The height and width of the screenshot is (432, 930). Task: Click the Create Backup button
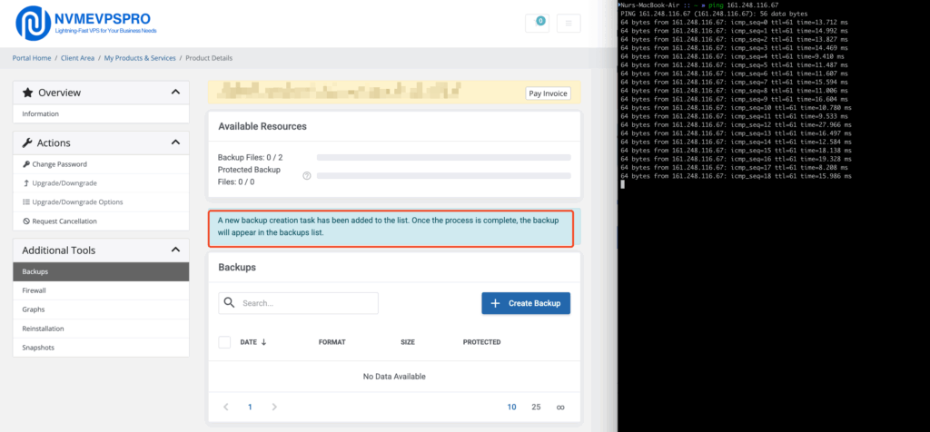[x=525, y=303]
